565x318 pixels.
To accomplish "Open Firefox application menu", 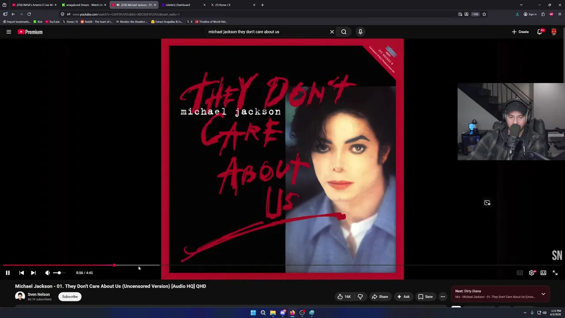I will tap(559, 14).
